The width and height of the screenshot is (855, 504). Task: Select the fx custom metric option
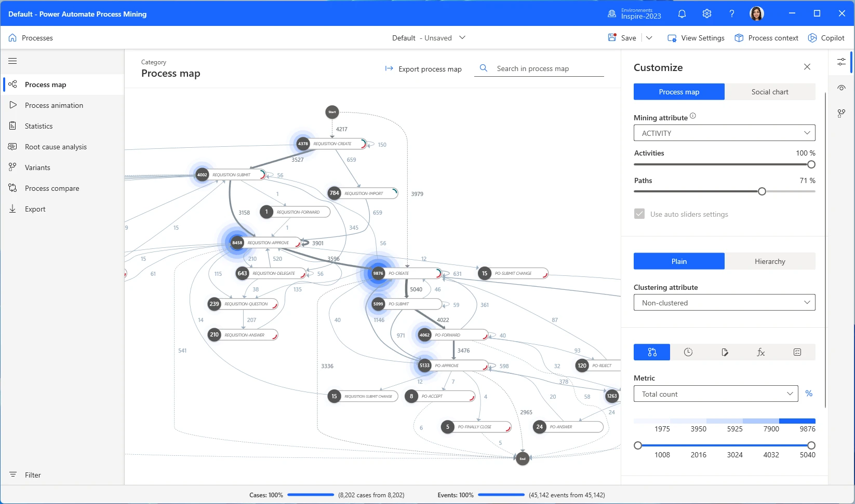(x=760, y=352)
